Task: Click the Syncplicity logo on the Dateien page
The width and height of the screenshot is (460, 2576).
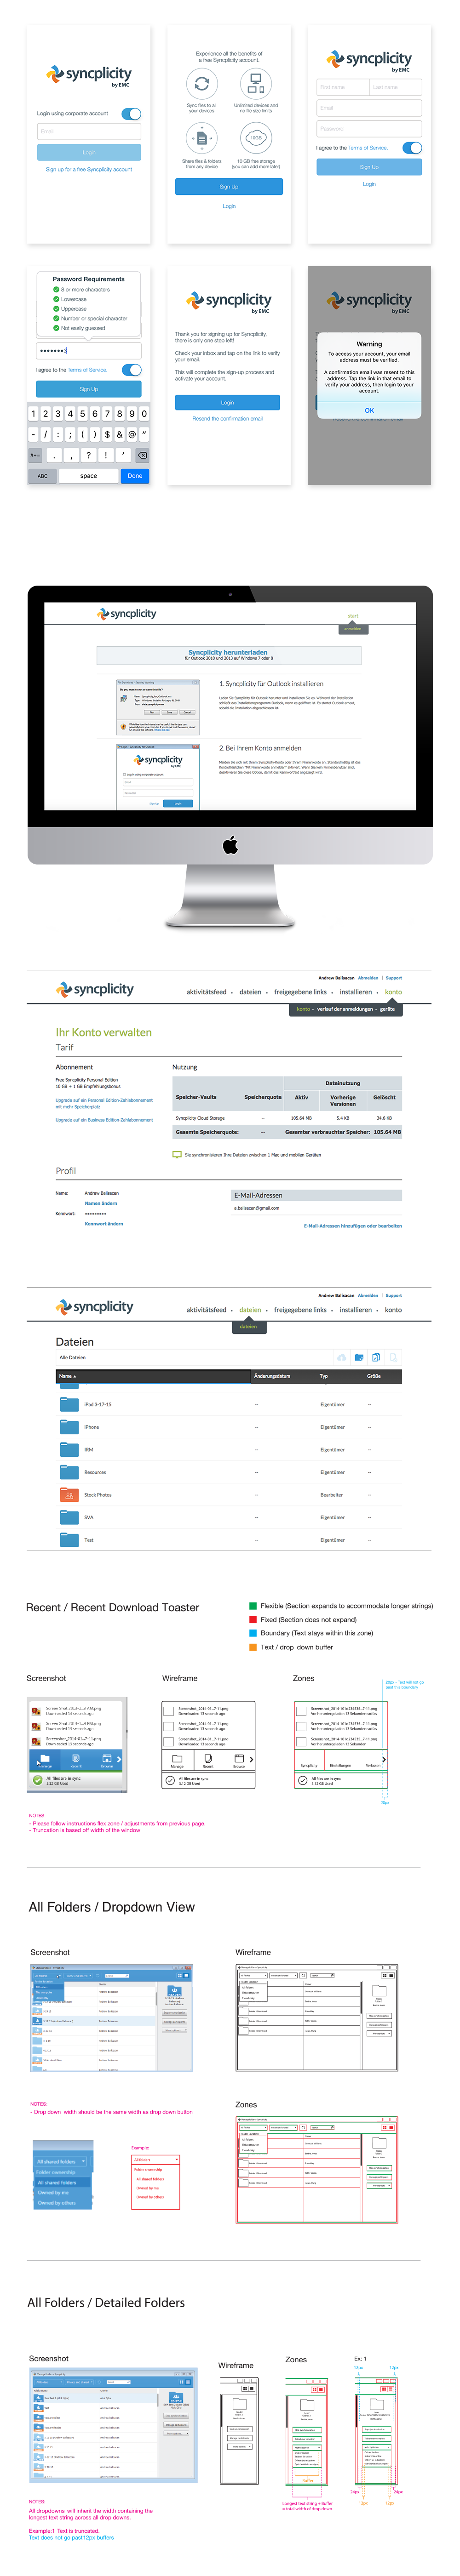Action: 95,1307
